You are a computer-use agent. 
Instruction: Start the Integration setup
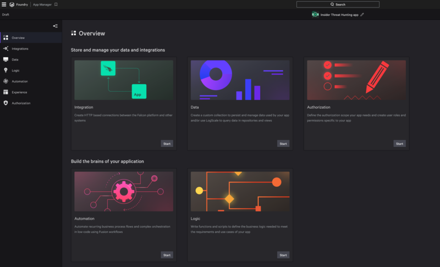[167, 143]
